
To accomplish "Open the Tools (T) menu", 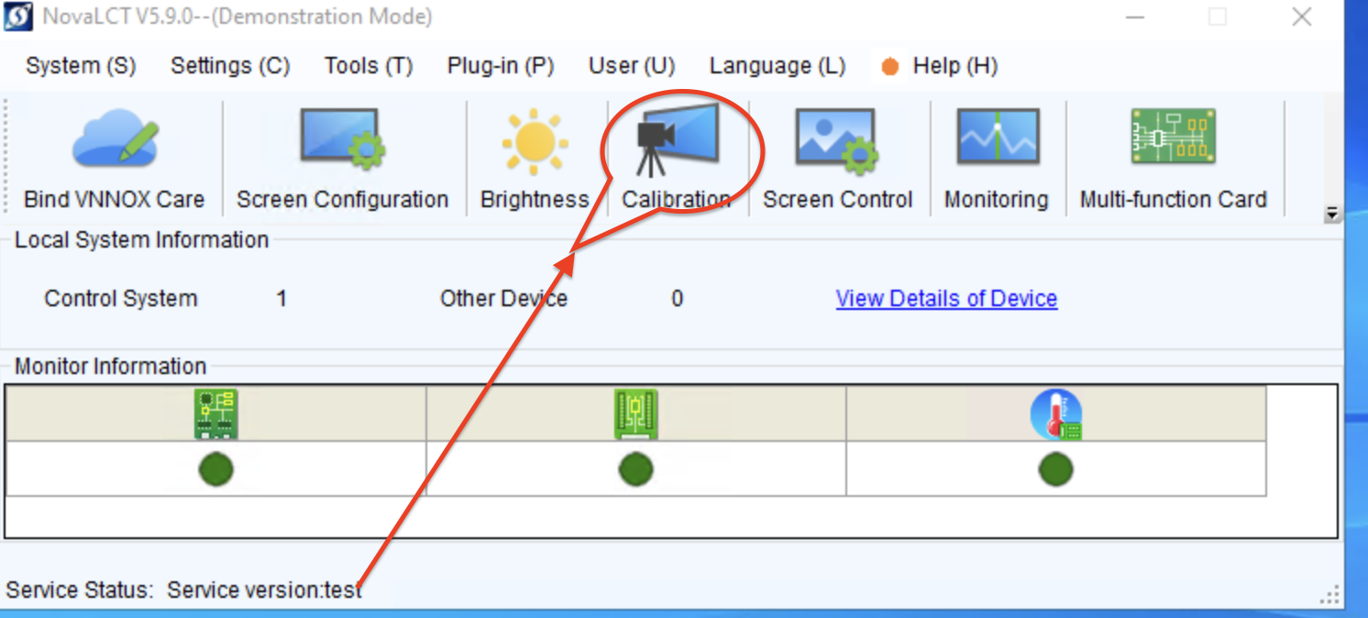I will tap(369, 66).
